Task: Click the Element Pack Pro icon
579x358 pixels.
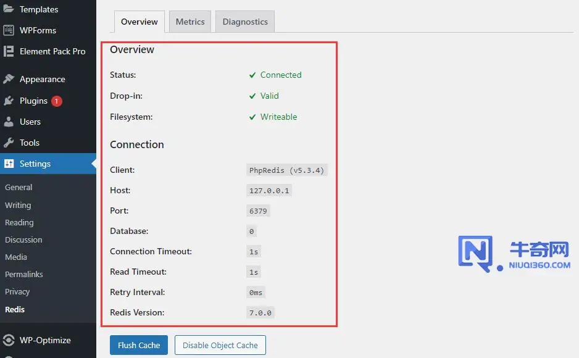Action: pos(9,51)
